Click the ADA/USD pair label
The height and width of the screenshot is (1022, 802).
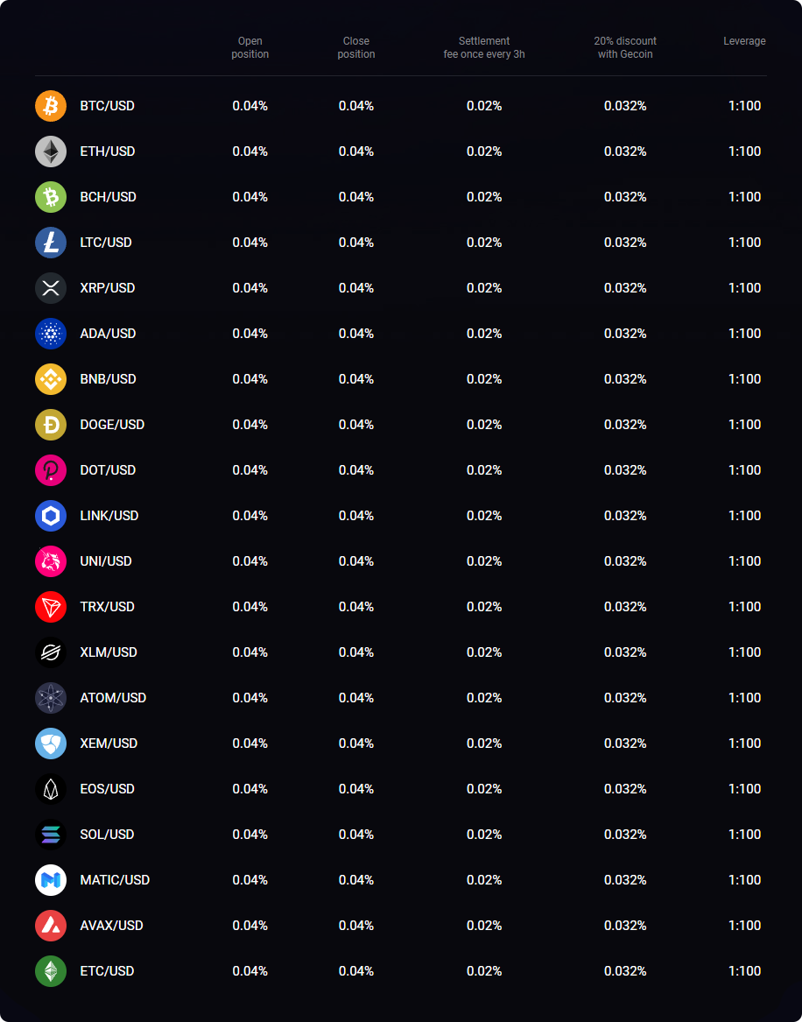click(x=109, y=334)
